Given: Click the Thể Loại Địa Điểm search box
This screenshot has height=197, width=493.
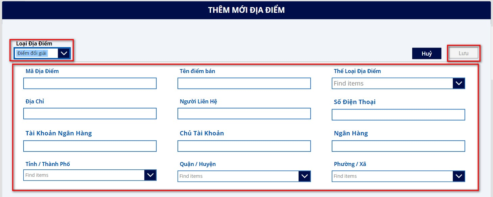Looking at the screenshot, I should (x=392, y=83).
